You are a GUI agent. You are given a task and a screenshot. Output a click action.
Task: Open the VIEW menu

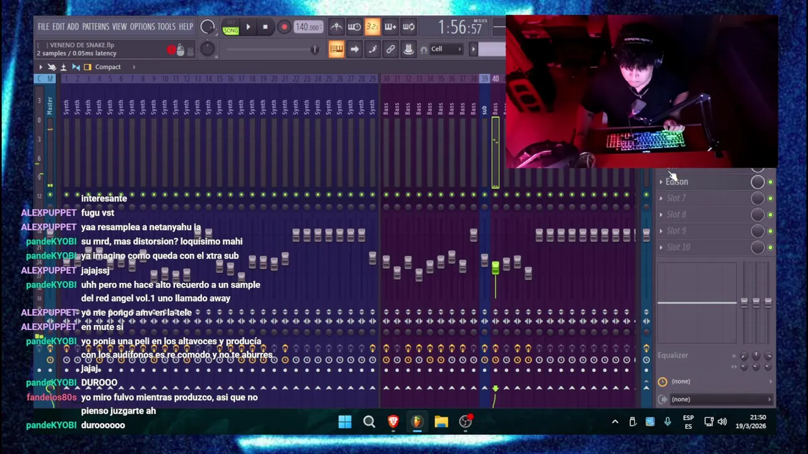[x=119, y=27]
